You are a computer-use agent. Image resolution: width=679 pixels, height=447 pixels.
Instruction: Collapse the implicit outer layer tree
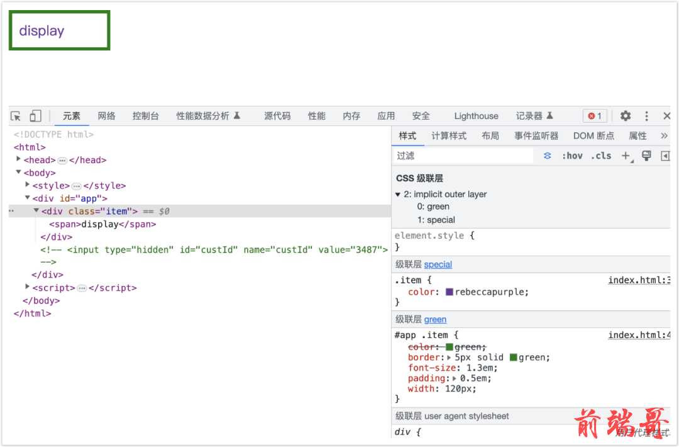397,195
